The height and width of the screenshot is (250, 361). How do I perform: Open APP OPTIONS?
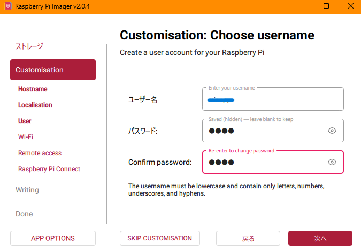[x=53, y=238]
